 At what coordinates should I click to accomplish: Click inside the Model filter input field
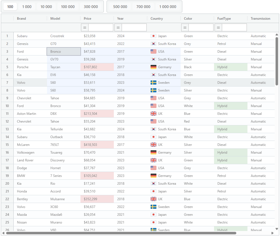click(x=100, y=27)
